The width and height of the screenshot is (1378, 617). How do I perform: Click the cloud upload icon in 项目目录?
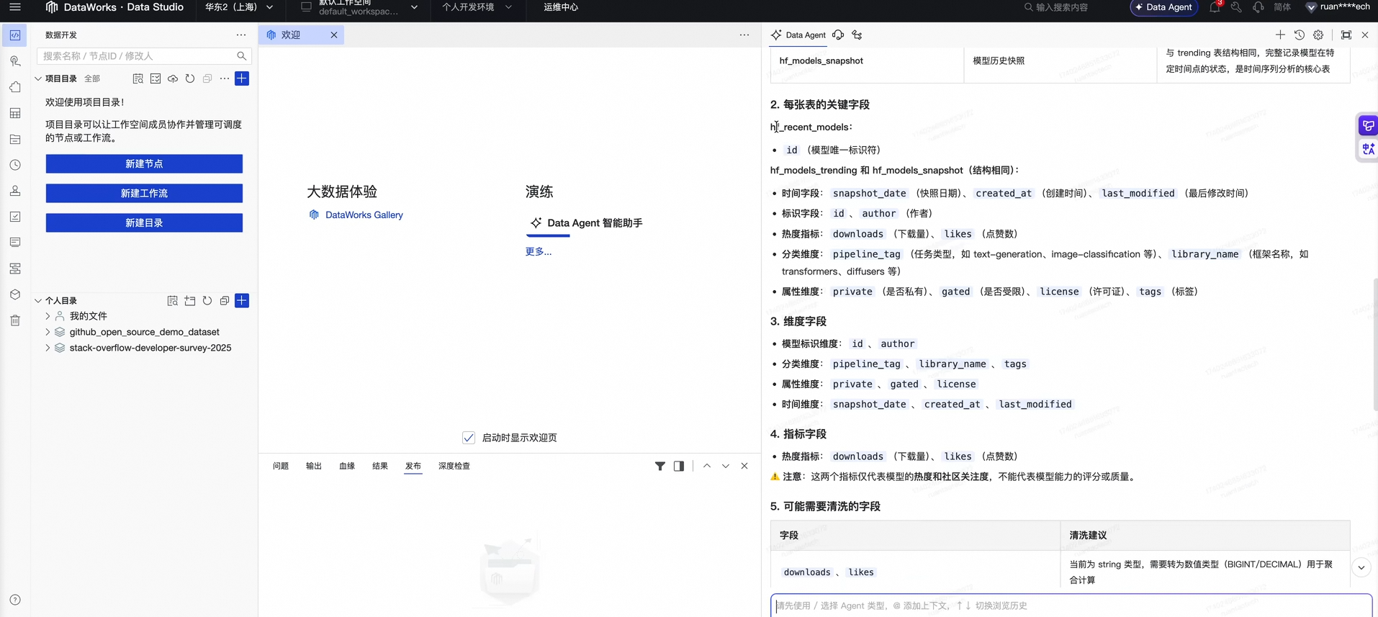pyautogui.click(x=173, y=78)
